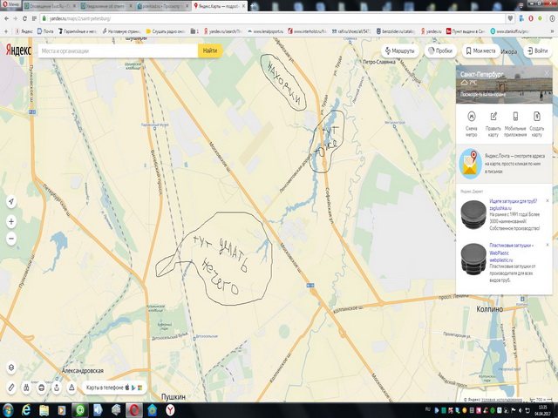Click the Найти search button
This screenshot has width=558, height=418.
[210, 51]
